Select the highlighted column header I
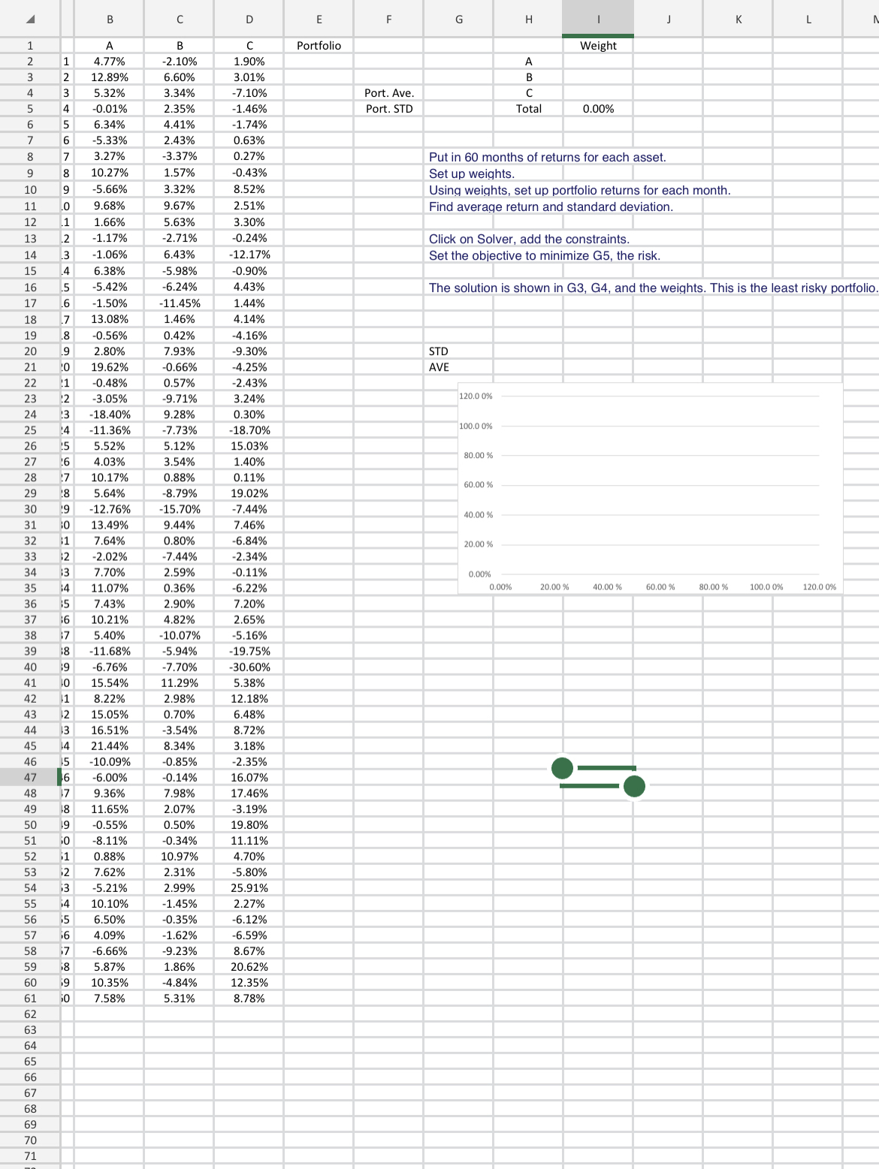This screenshot has width=879, height=1169. 598,18
